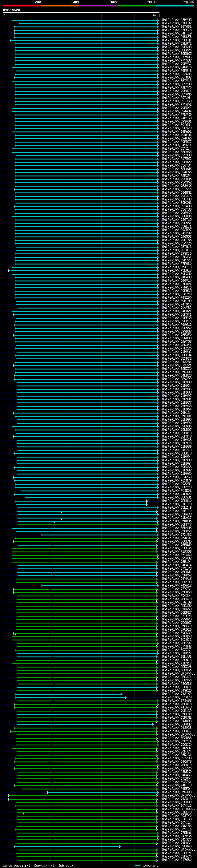The height and width of the screenshot is (868, 197).
Task: Select hit label UniRef100_A9TJG9
Action: 177,101
